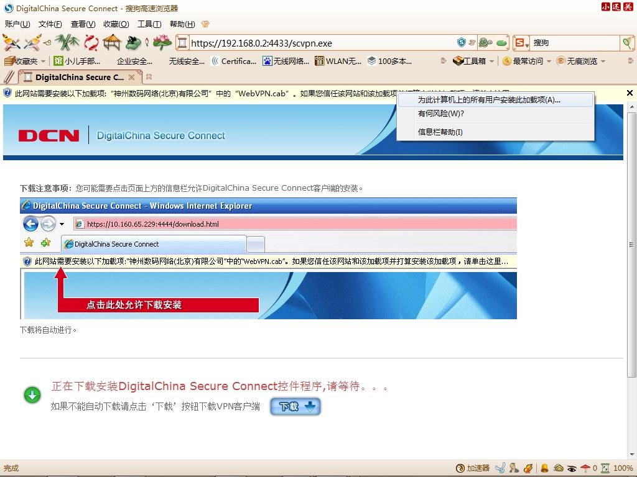Open the 收藏(O) menu

[116, 24]
